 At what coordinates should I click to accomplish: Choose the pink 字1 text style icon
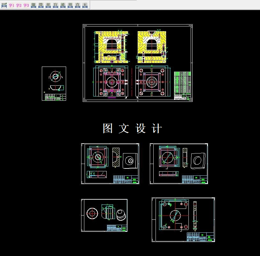tap(11, 5)
